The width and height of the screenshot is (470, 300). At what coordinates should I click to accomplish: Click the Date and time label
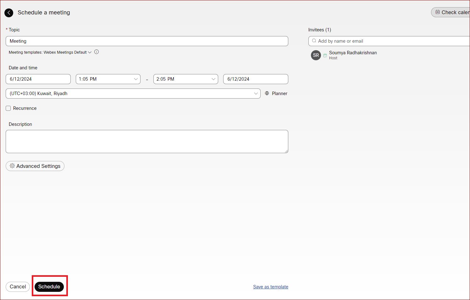coord(23,68)
